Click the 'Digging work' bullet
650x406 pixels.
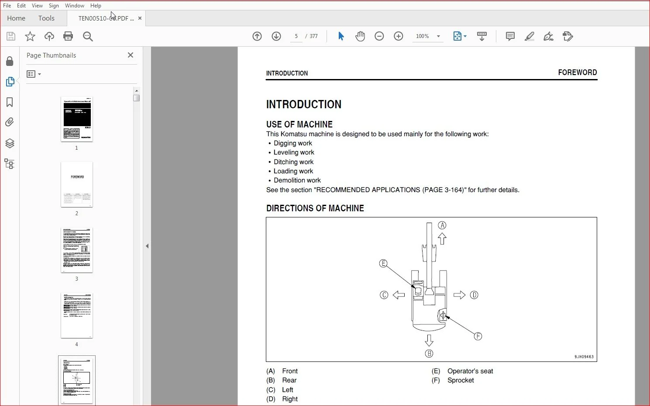coord(293,143)
